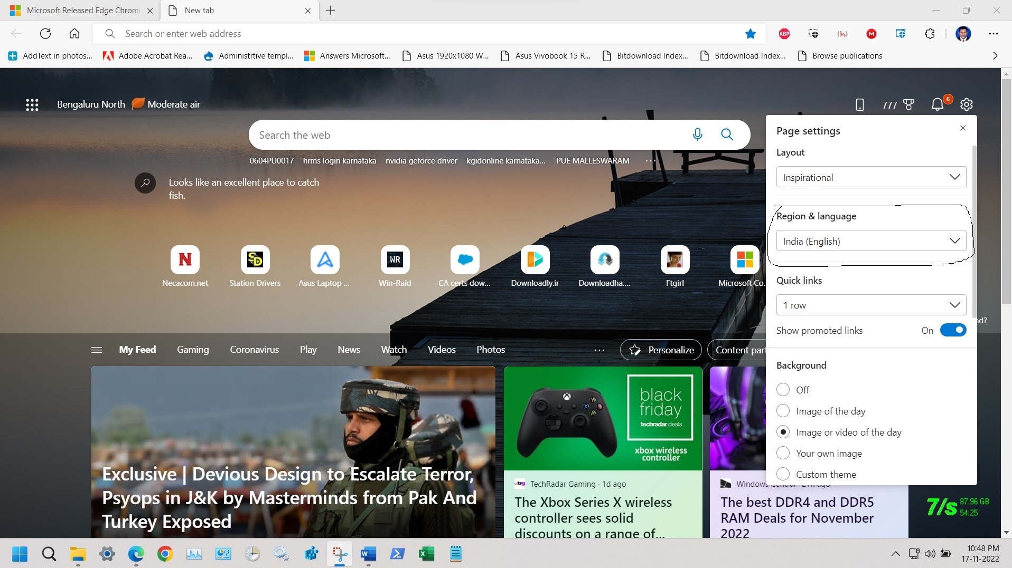Start voice search with microphone icon
This screenshot has width=1012, height=568.
pyautogui.click(x=698, y=134)
